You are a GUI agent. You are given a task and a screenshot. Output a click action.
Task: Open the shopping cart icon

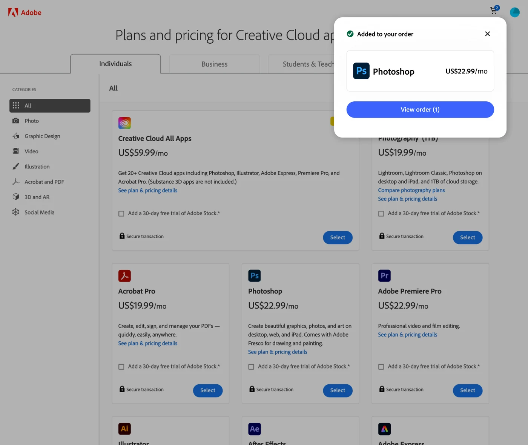click(x=494, y=10)
